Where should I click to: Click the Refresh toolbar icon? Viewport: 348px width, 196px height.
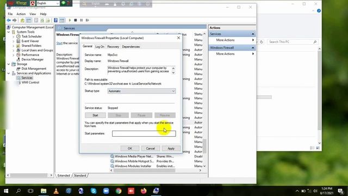click(42, 20)
